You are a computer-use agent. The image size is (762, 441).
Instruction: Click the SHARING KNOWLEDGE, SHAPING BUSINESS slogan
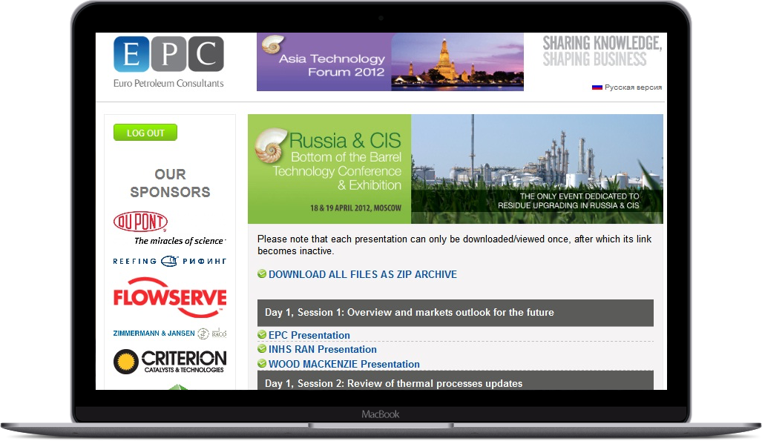click(x=602, y=51)
